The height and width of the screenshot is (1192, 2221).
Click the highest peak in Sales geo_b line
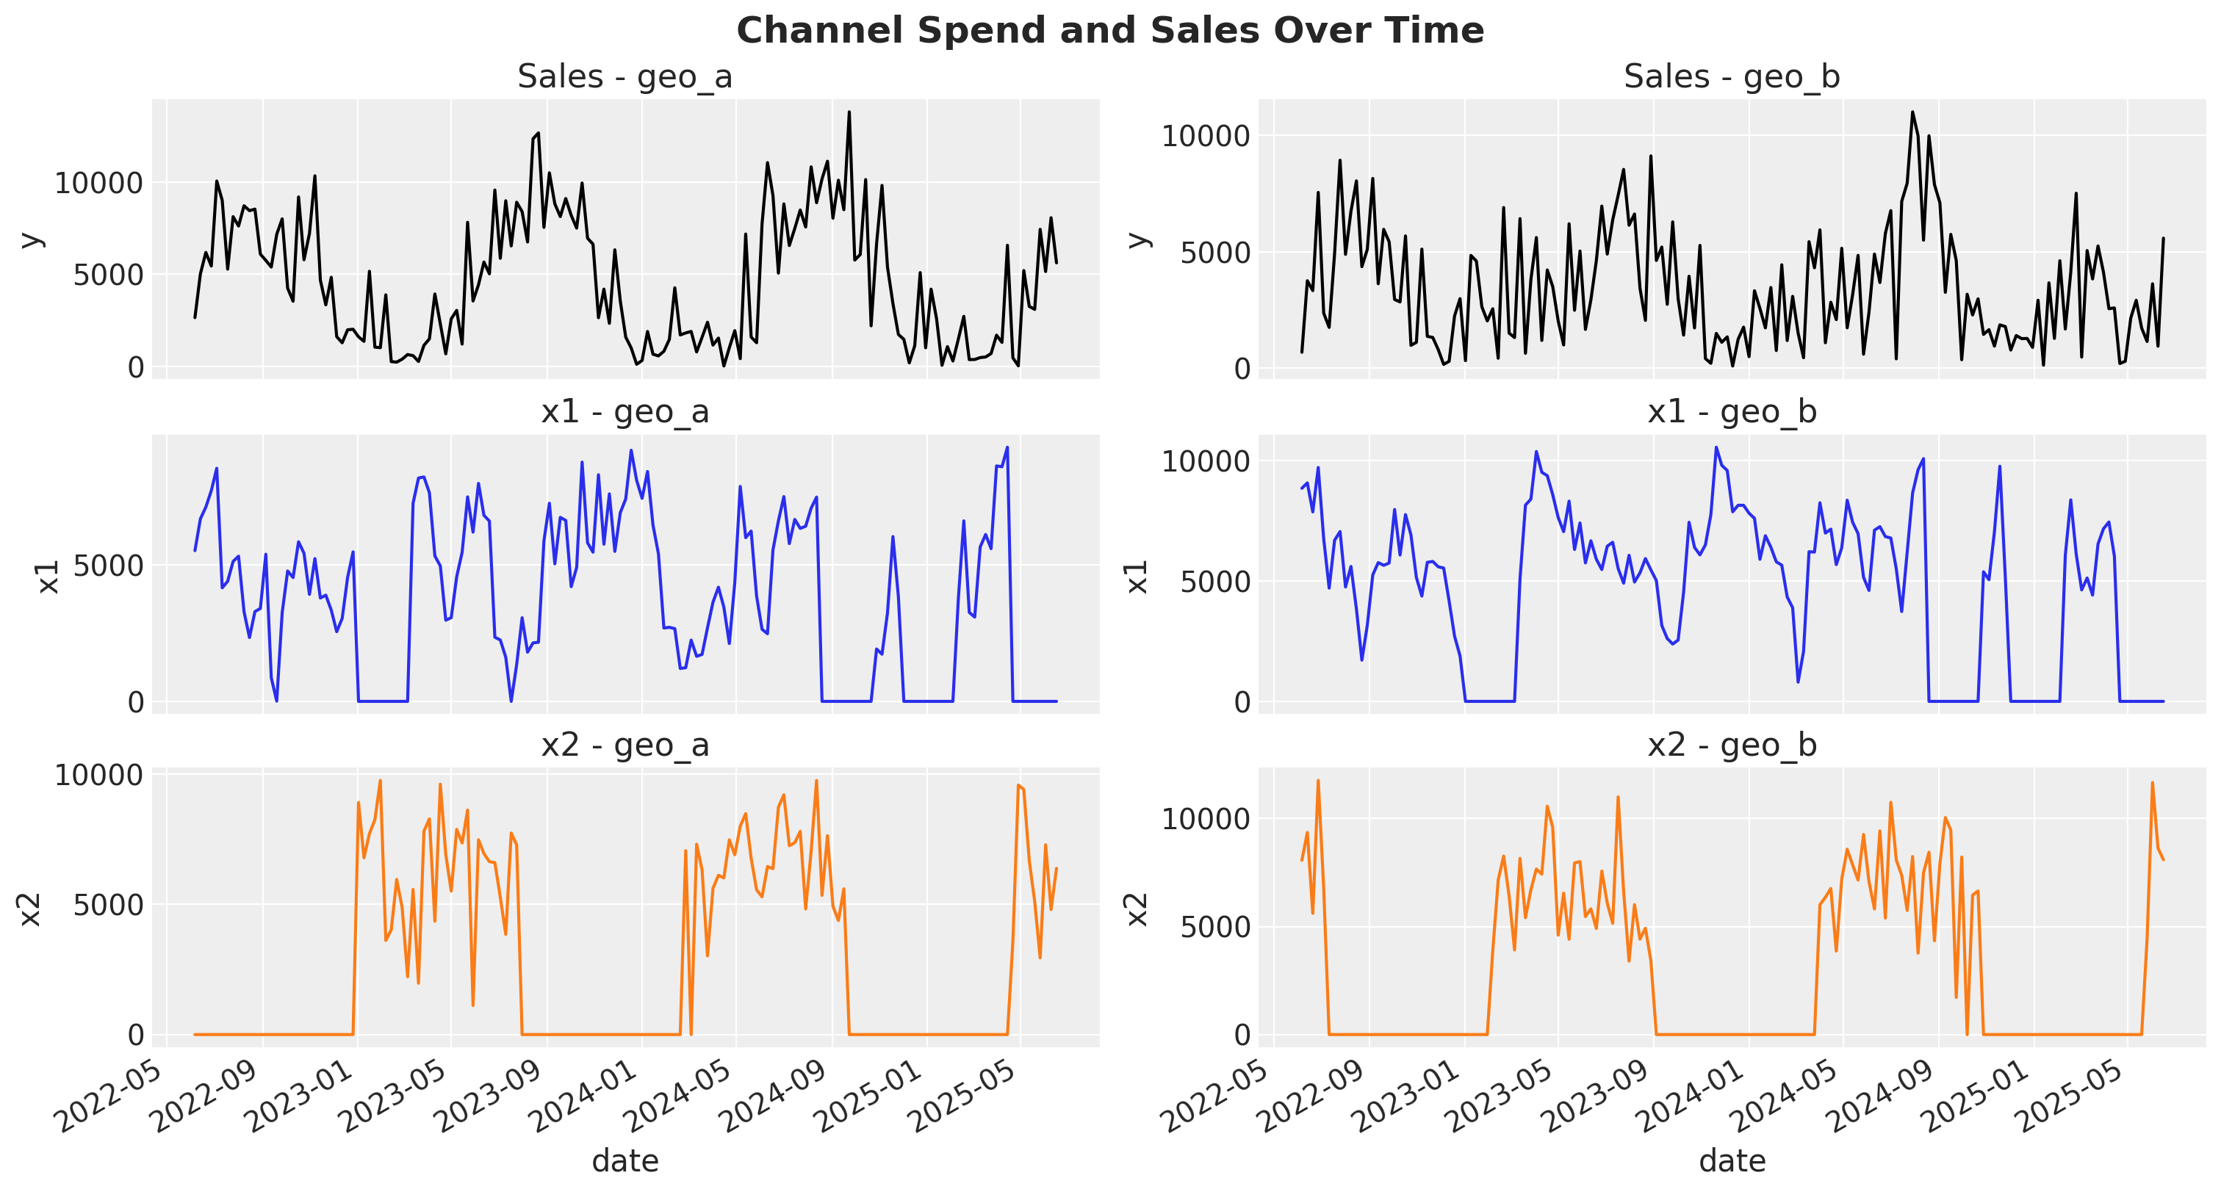(1912, 112)
